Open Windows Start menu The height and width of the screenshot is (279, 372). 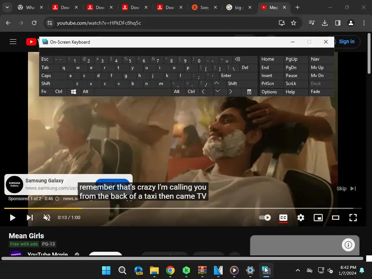pos(106,270)
